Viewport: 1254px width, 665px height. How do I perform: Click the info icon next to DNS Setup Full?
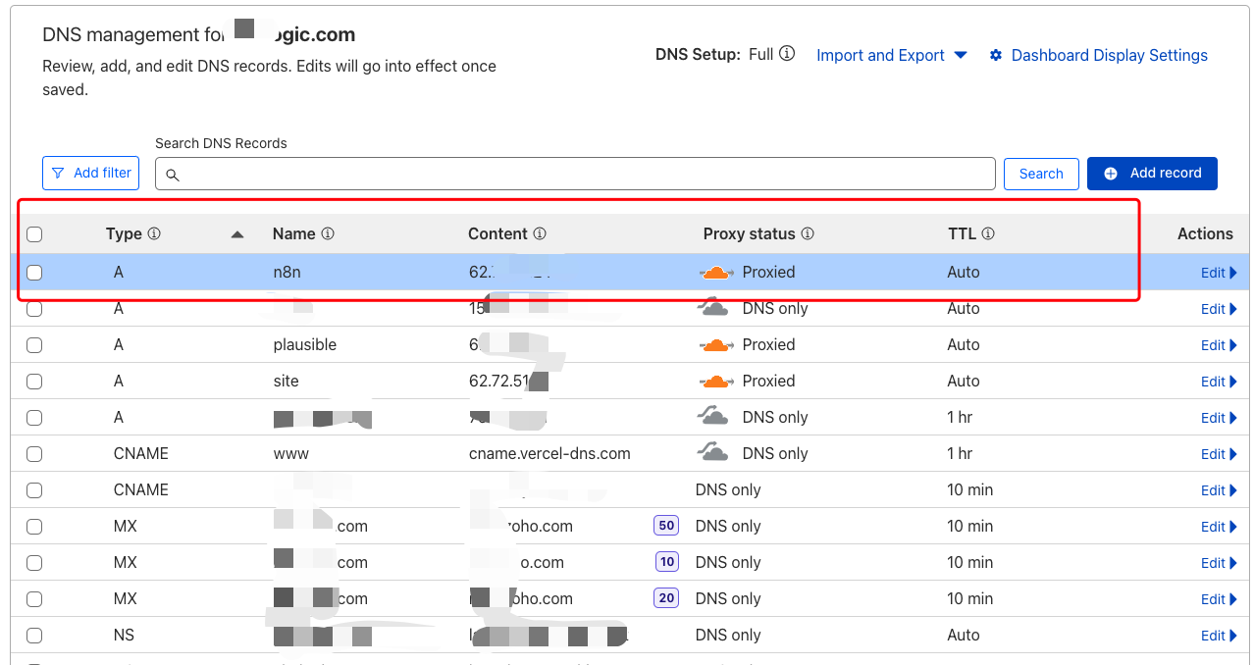(787, 54)
